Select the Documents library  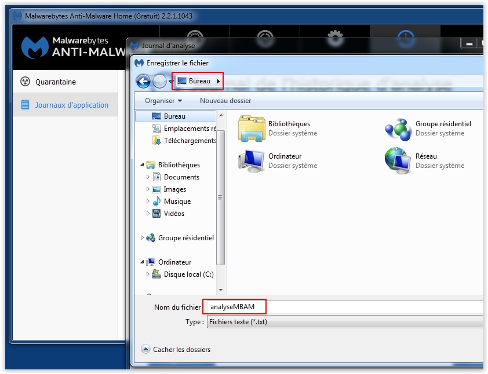pos(176,177)
